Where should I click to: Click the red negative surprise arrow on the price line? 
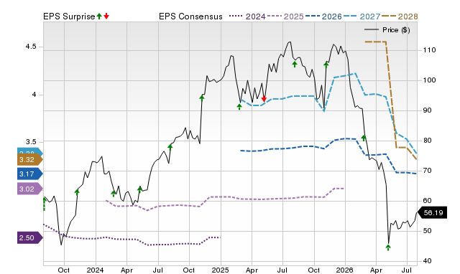click(264, 99)
